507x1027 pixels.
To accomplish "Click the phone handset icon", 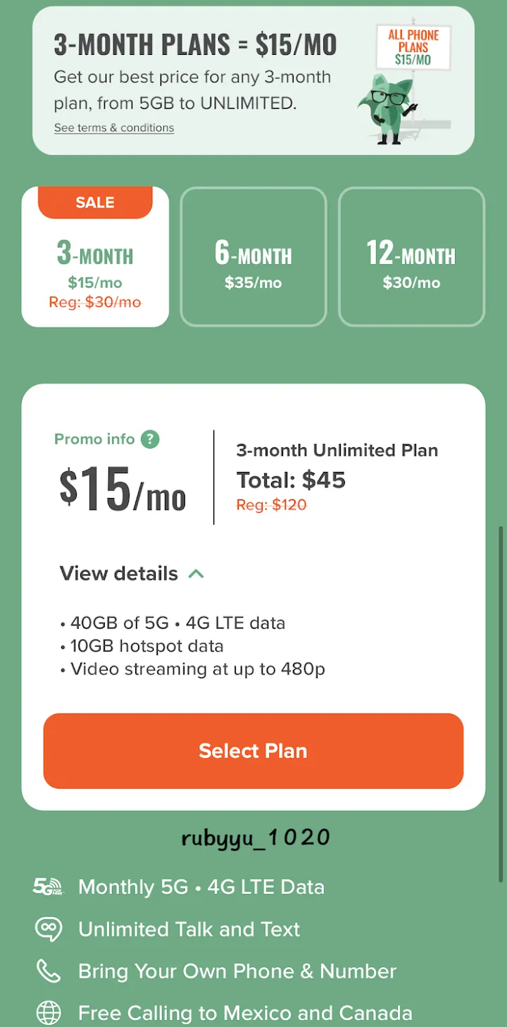I will 49,971.
